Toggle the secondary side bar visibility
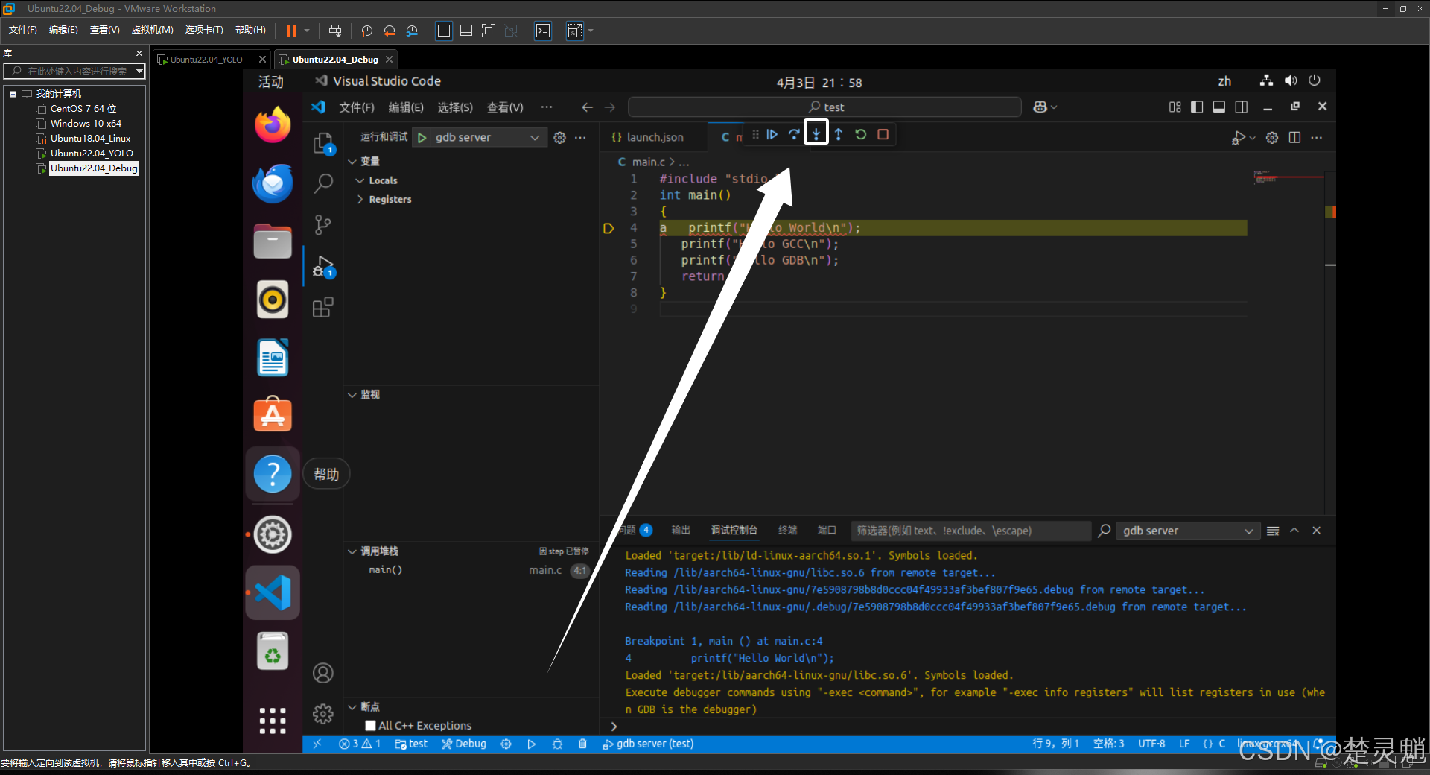 tap(1242, 107)
